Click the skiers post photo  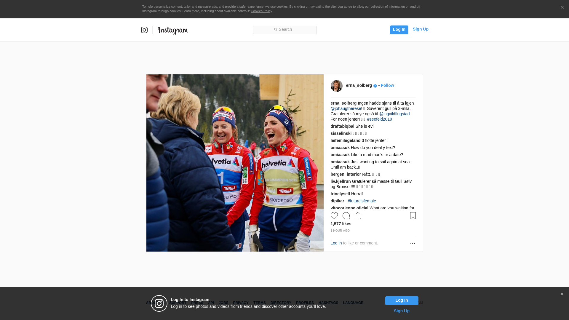[x=235, y=163]
